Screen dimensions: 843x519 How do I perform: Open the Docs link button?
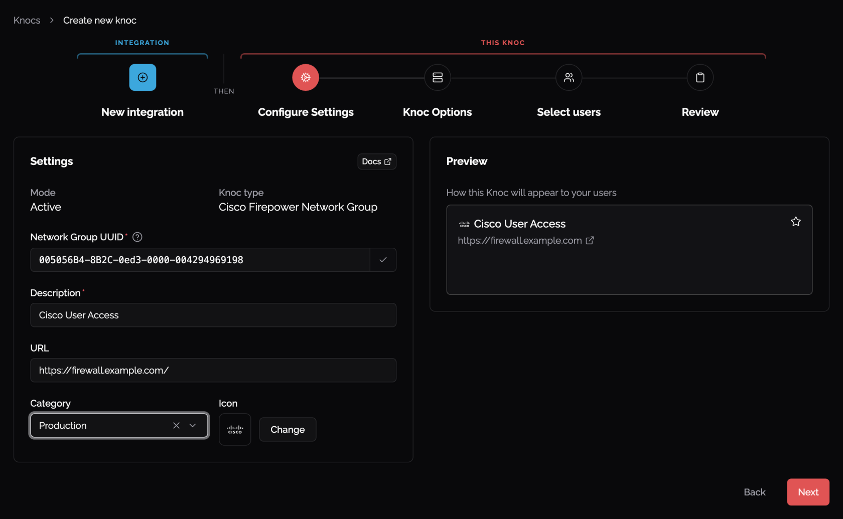click(x=377, y=161)
